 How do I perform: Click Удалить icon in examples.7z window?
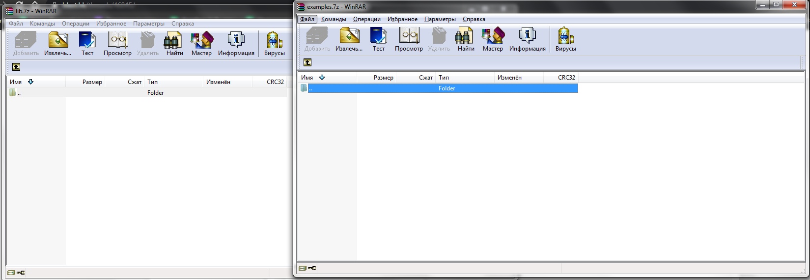point(439,39)
